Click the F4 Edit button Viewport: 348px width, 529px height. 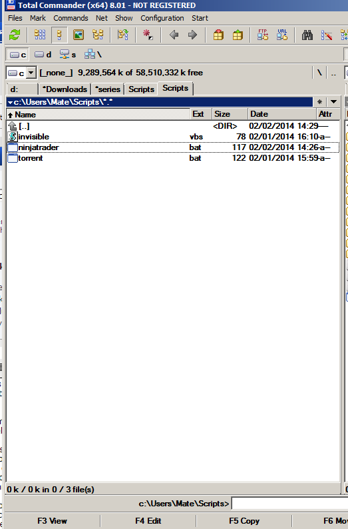click(x=148, y=521)
